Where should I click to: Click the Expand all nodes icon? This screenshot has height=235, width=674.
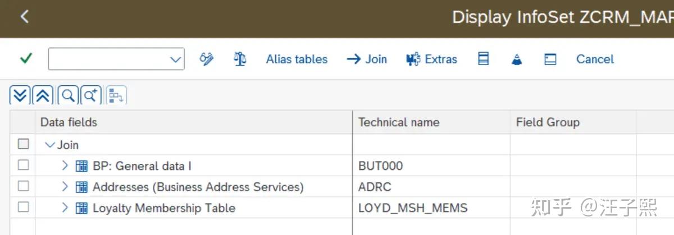click(x=20, y=96)
